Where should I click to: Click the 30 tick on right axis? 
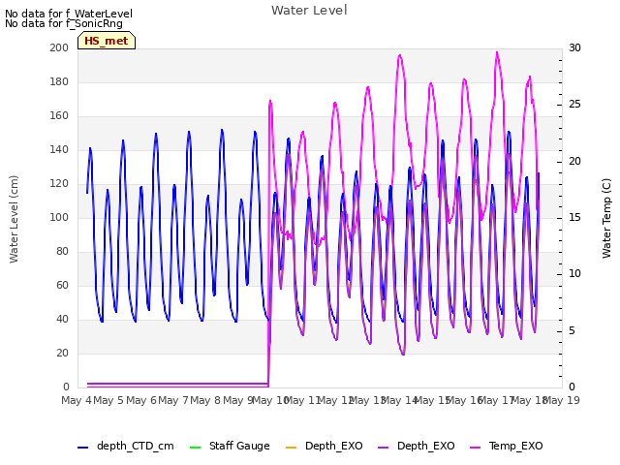[574, 47]
